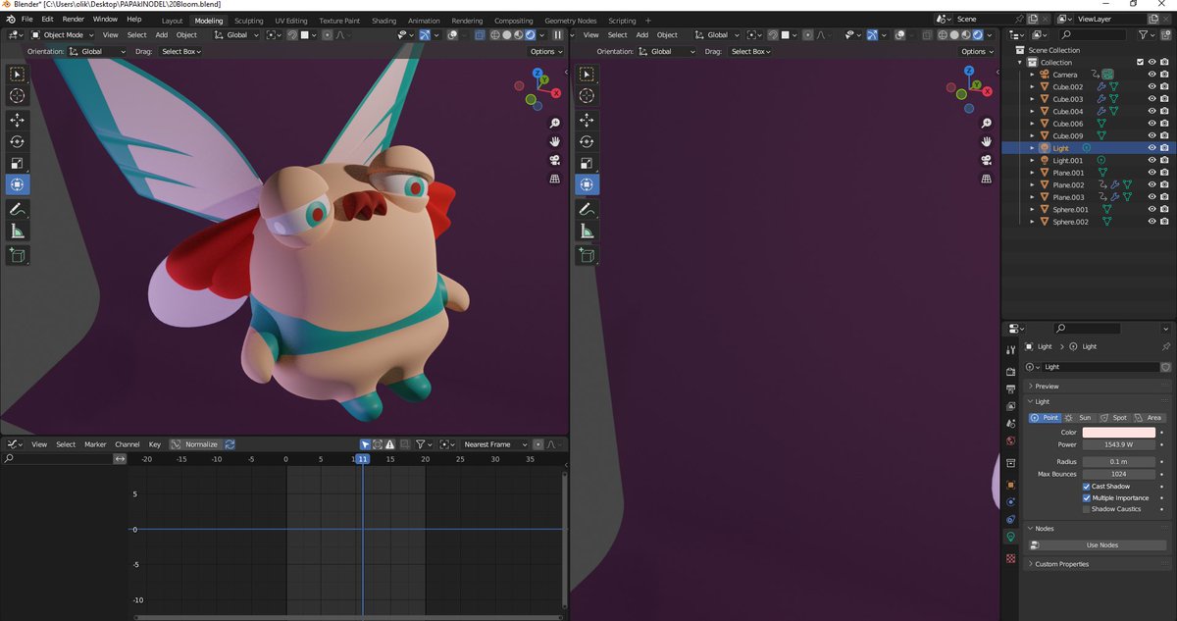Select the Cursor tool in right viewport
This screenshot has width=1177, height=621.
pyautogui.click(x=587, y=95)
